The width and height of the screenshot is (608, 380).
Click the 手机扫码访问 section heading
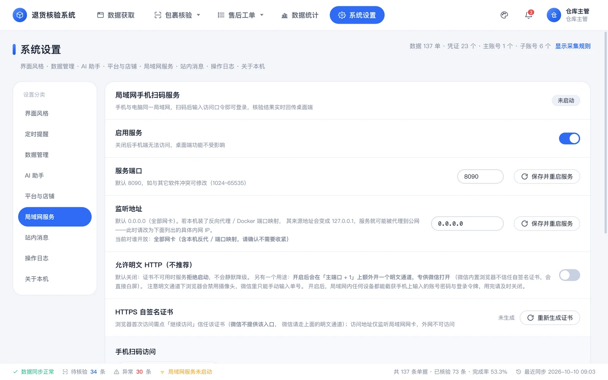(x=136, y=352)
